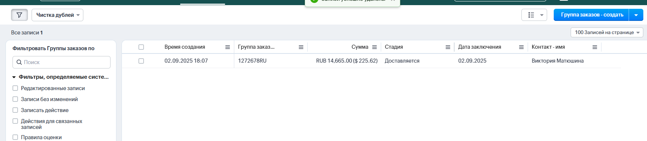Click the Фильтровать Группы заказов по heading

54,48
